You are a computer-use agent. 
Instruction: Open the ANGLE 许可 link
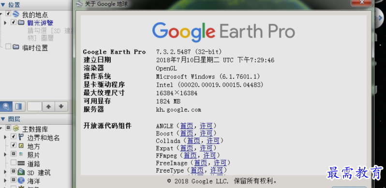[206, 126]
